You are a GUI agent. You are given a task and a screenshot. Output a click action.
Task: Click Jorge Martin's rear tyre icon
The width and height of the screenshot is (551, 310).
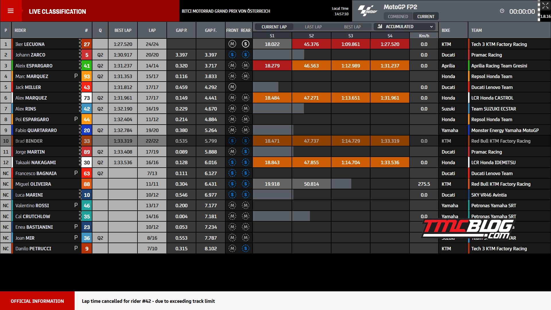click(245, 152)
